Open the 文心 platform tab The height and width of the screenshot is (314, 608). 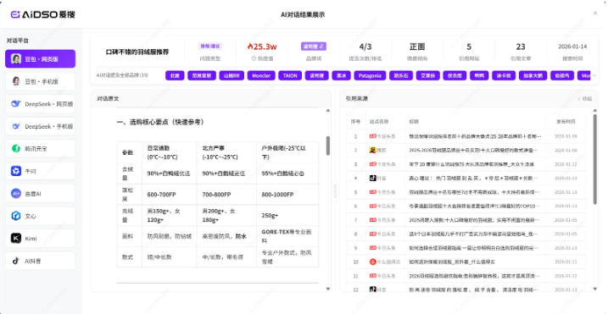[41, 216]
